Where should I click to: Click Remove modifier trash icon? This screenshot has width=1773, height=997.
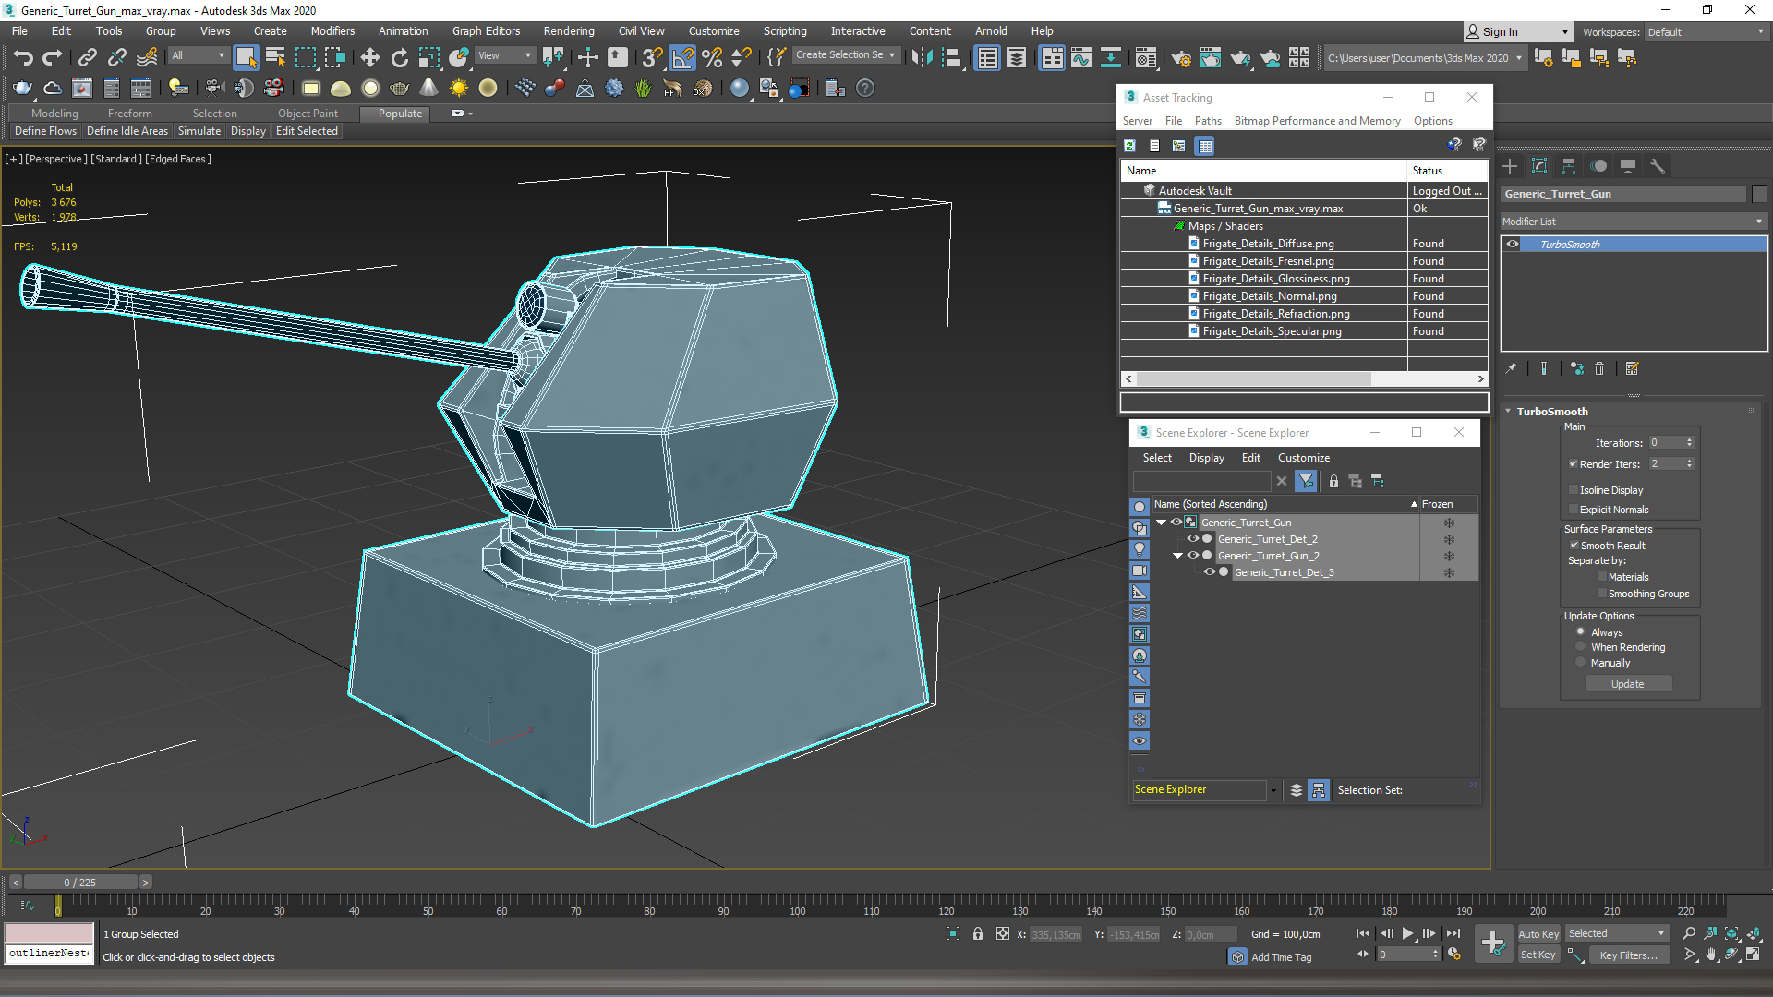[x=1599, y=368]
